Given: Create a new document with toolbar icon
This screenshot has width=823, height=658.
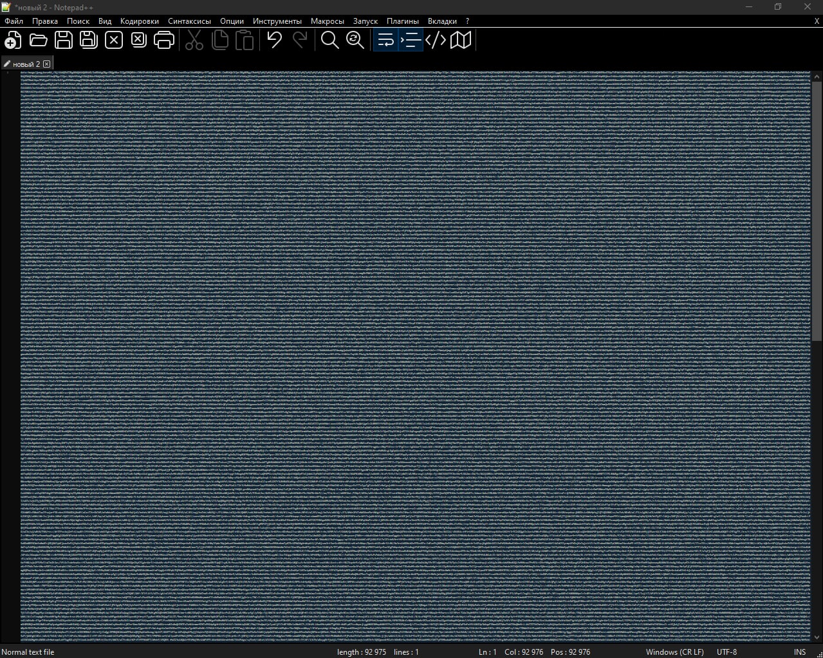Looking at the screenshot, I should pos(13,41).
